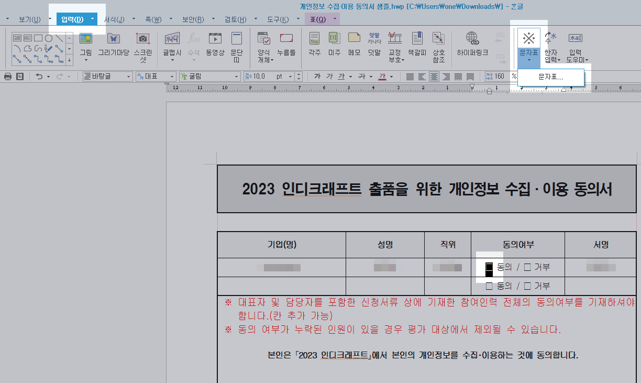
Task: Expand the undo history dropdown arrow
Action: pos(48,76)
